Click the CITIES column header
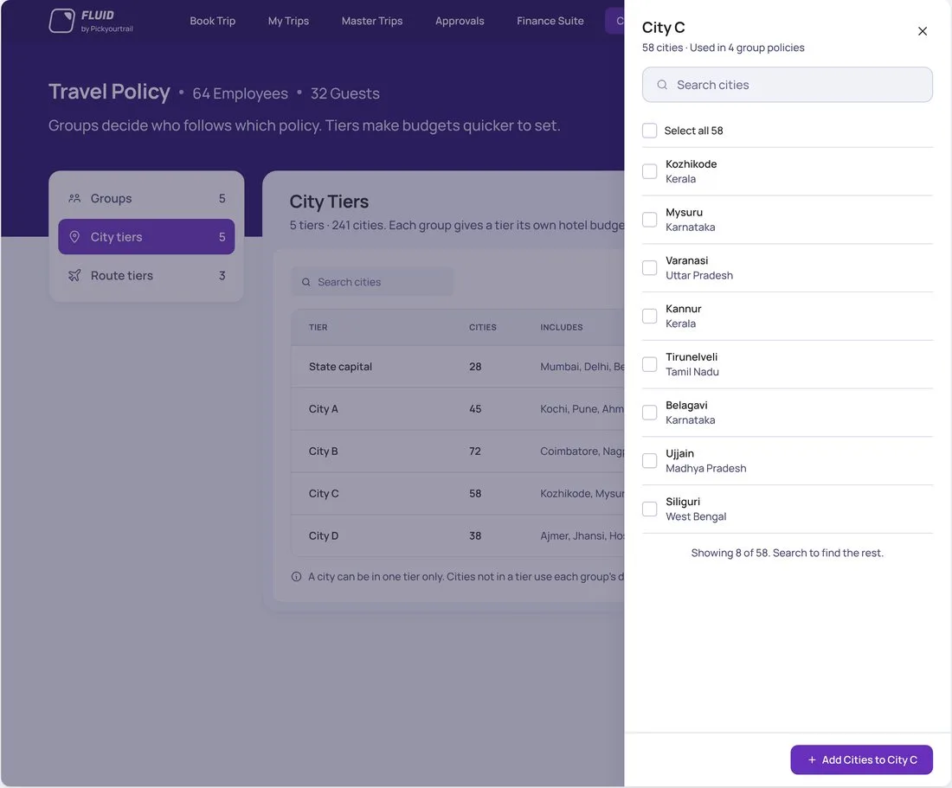Image resolution: width=952 pixels, height=788 pixels. click(x=483, y=328)
